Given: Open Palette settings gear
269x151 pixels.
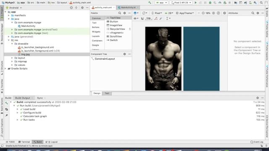Looking at the screenshot, I should (124, 13).
